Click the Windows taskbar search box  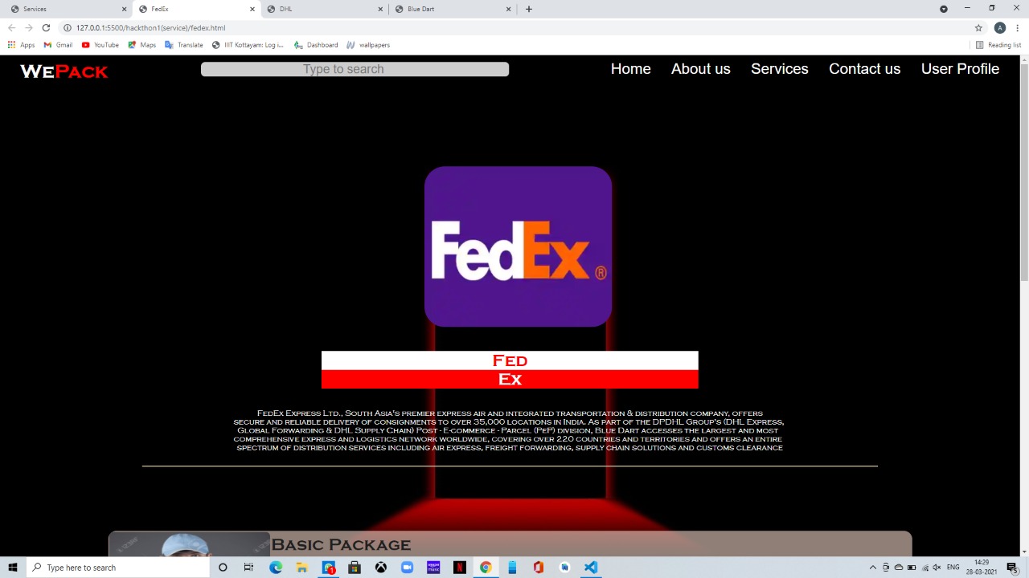117,568
